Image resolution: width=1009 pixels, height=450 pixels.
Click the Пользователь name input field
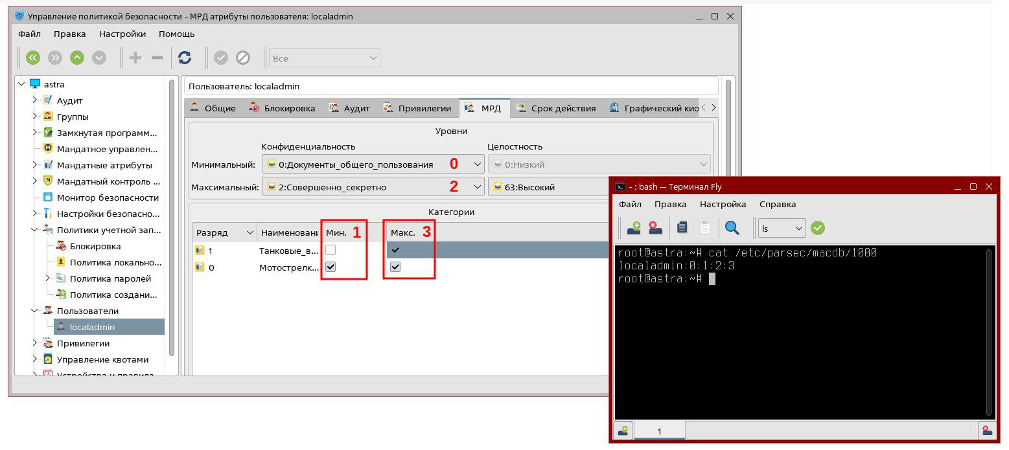[450, 86]
